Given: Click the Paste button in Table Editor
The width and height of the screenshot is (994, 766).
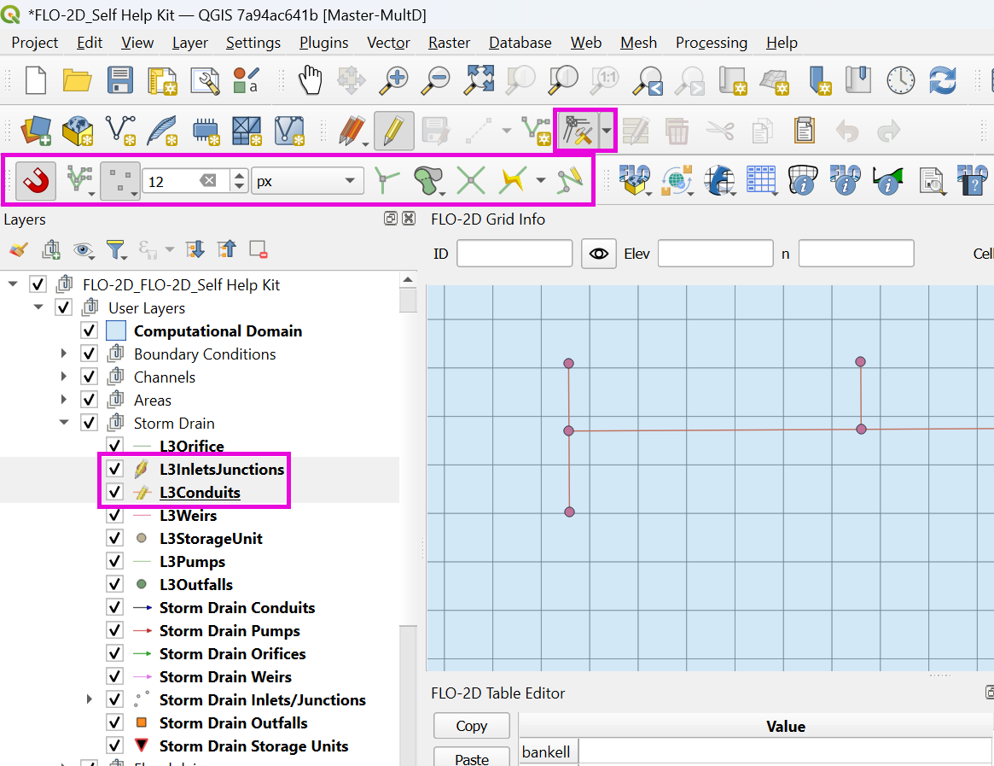Looking at the screenshot, I should pos(471,758).
